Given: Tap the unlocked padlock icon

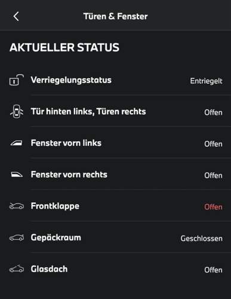Looking at the screenshot, I should [17, 80].
